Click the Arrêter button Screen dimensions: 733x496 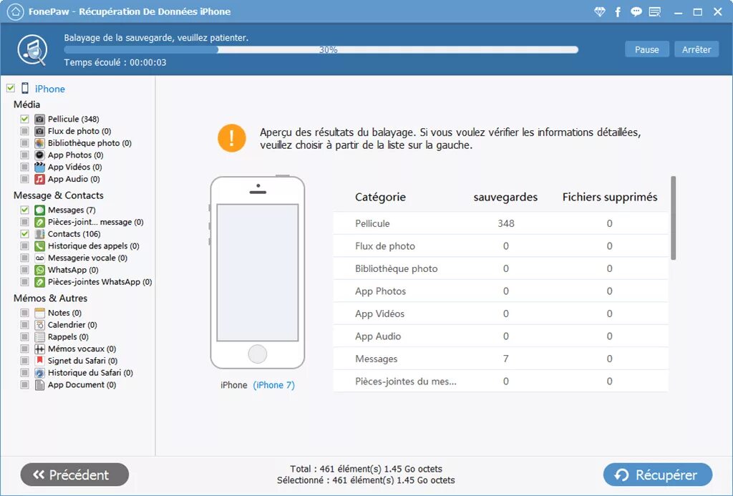point(696,49)
